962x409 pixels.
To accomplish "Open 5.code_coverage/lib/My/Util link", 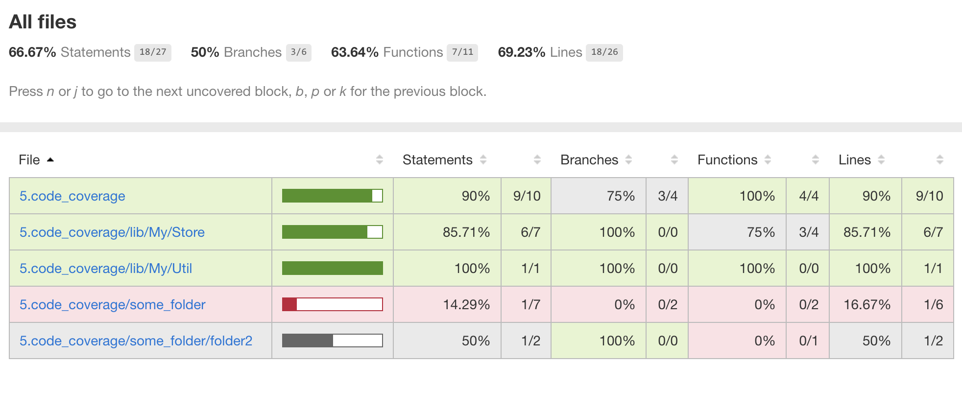I will pos(105,269).
